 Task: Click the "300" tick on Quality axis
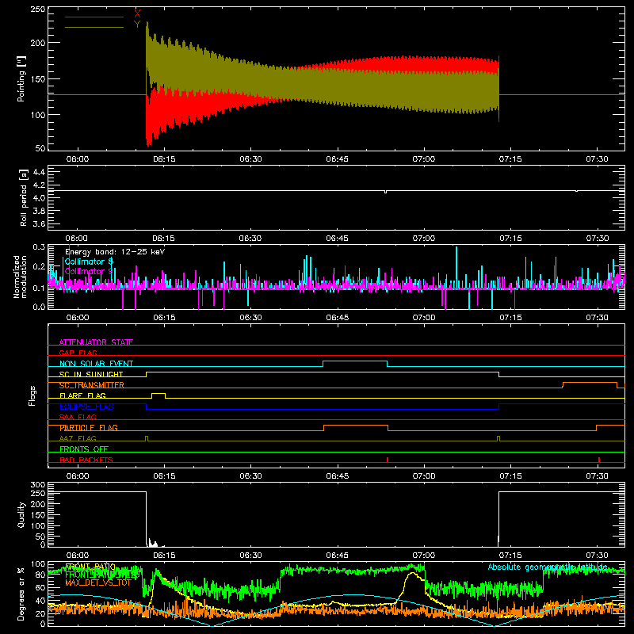click(38, 484)
